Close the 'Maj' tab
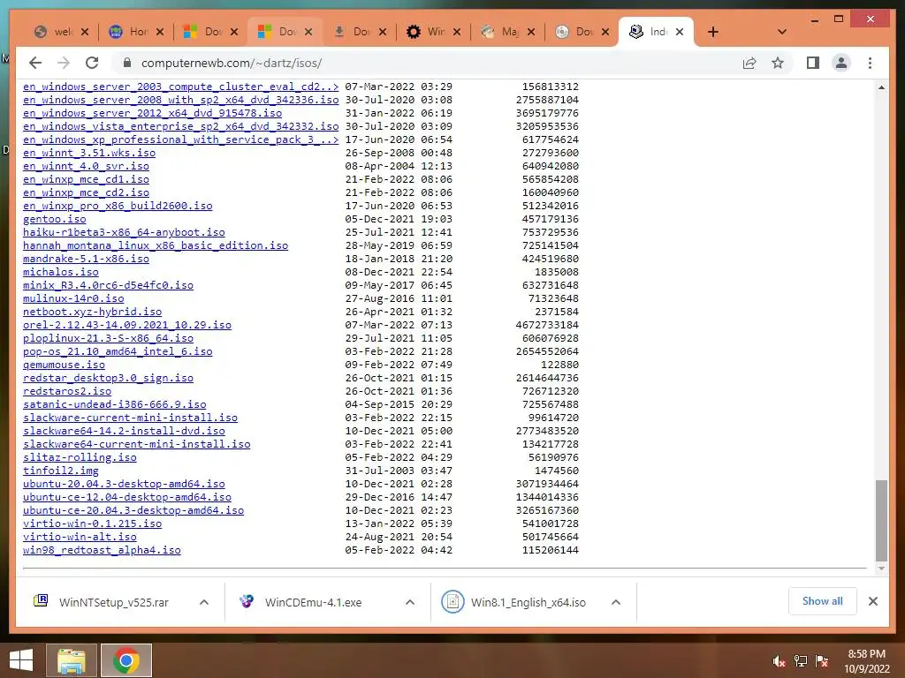This screenshot has width=905, height=678. point(531,32)
